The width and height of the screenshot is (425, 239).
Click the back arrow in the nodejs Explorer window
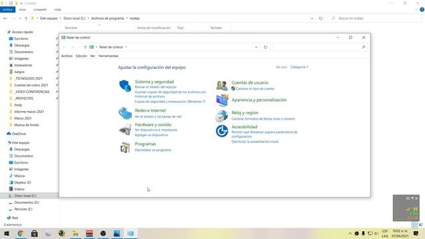(x=5, y=19)
